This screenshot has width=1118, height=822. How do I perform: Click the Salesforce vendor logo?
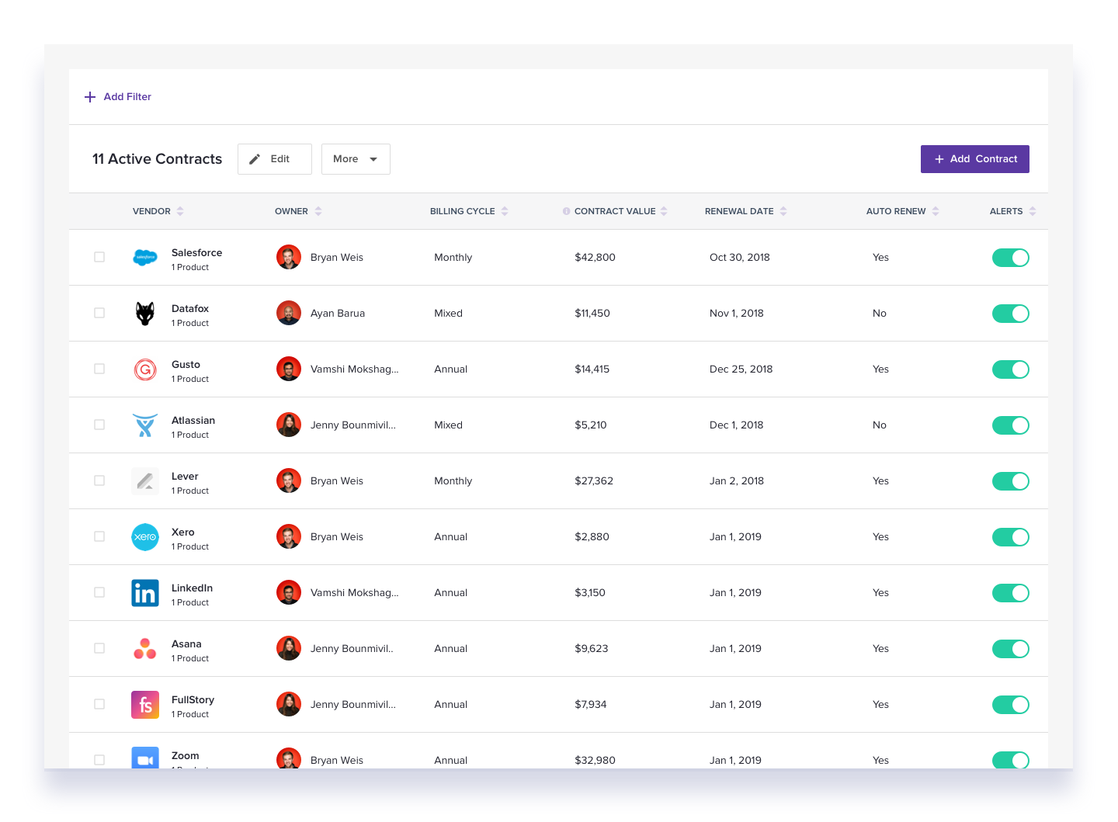click(x=145, y=258)
